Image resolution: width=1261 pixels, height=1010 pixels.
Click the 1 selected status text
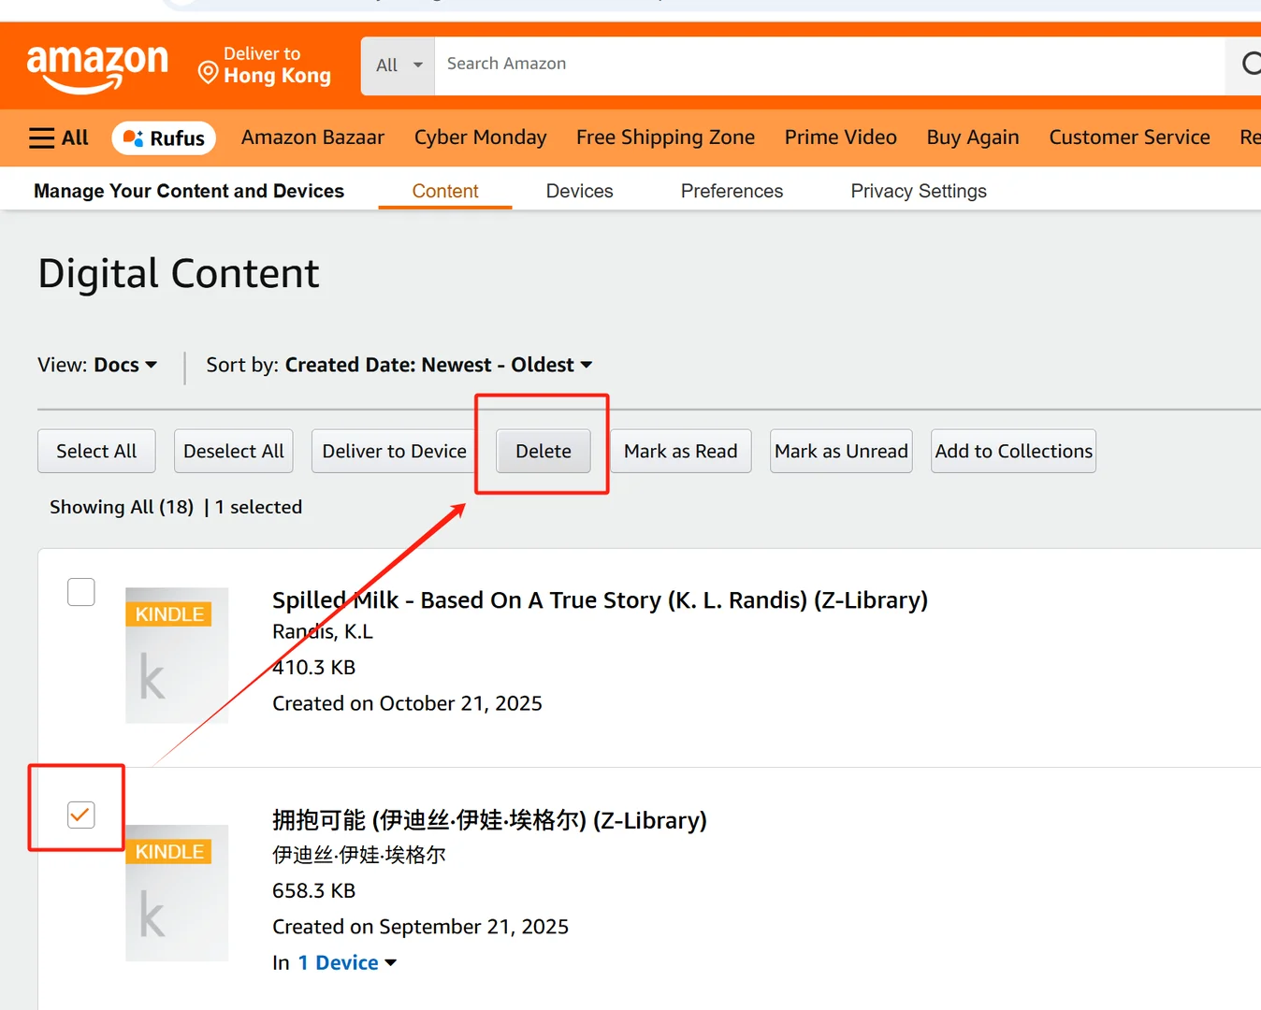(x=258, y=507)
